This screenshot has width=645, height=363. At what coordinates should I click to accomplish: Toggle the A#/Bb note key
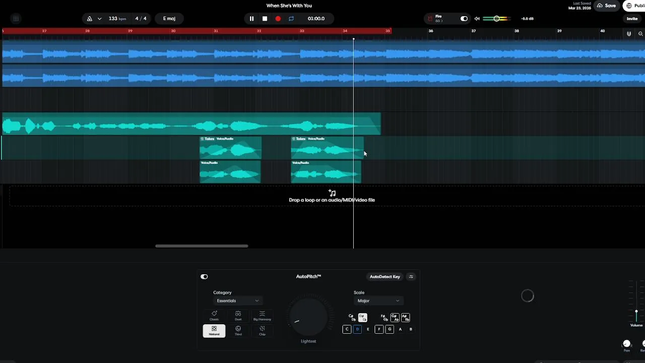click(405, 318)
